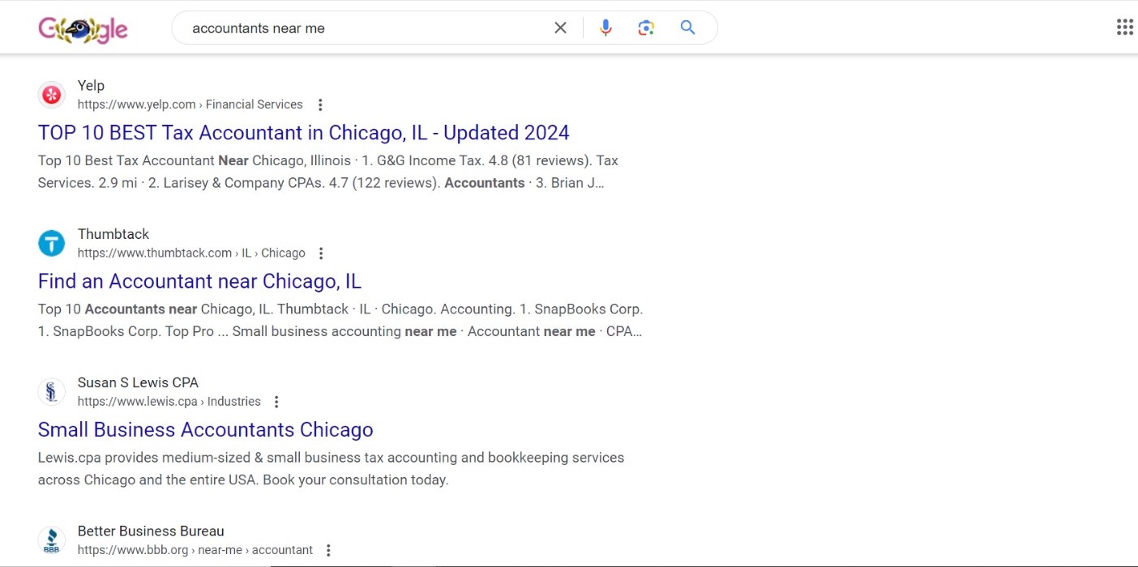Click the Thumbtack favicon icon
The height and width of the screenshot is (567, 1138).
52,243
